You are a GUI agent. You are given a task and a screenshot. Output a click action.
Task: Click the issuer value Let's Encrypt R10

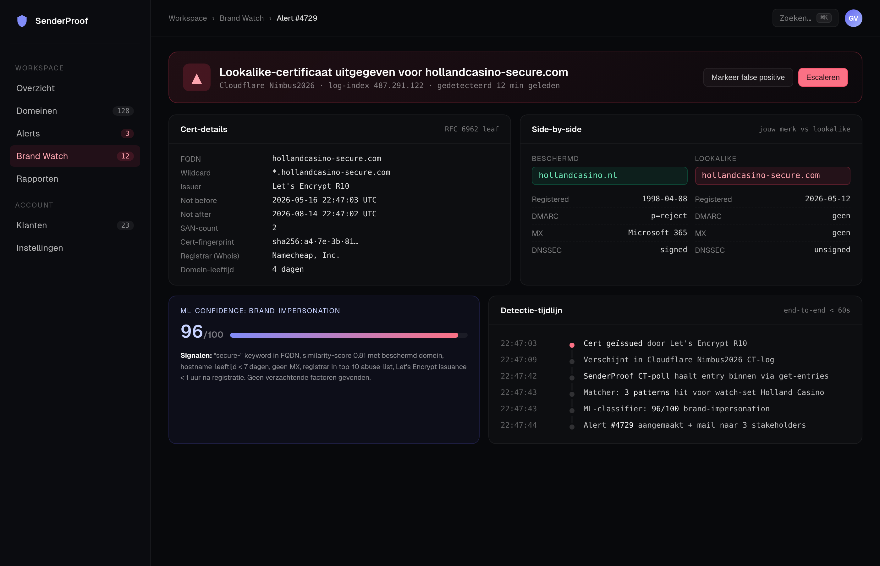[310, 186]
